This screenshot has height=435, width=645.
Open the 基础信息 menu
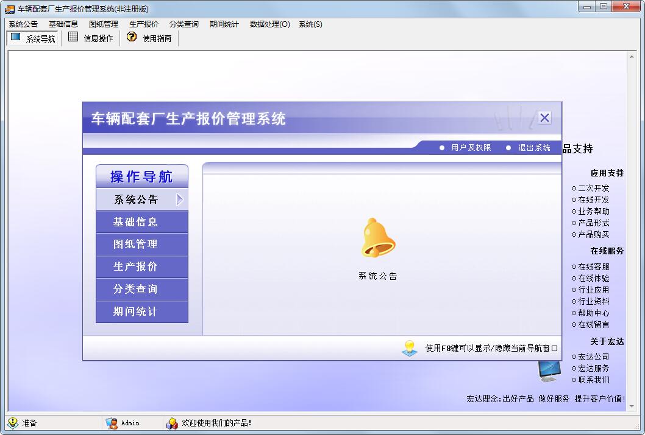tap(63, 24)
